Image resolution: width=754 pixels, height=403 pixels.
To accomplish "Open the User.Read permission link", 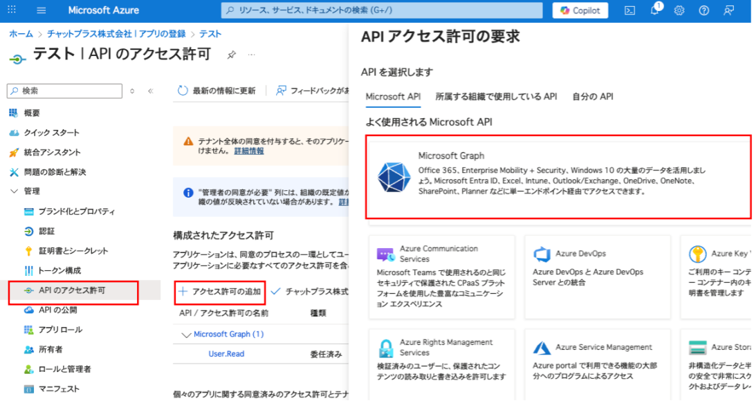I will (226, 354).
